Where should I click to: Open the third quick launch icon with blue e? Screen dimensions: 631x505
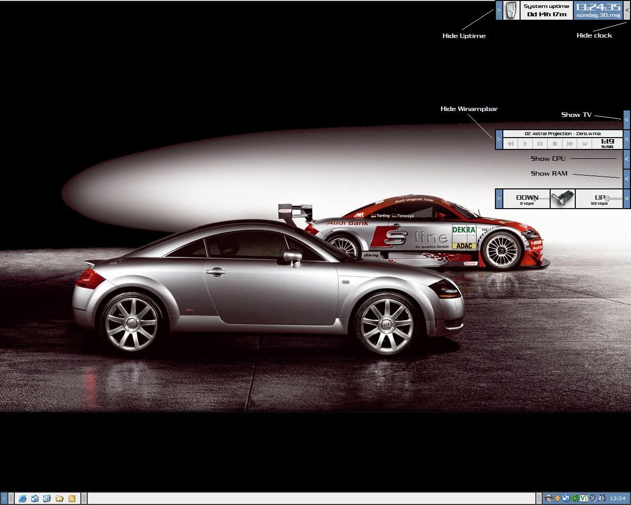47,499
